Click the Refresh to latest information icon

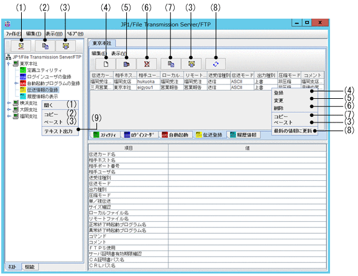point(216,64)
